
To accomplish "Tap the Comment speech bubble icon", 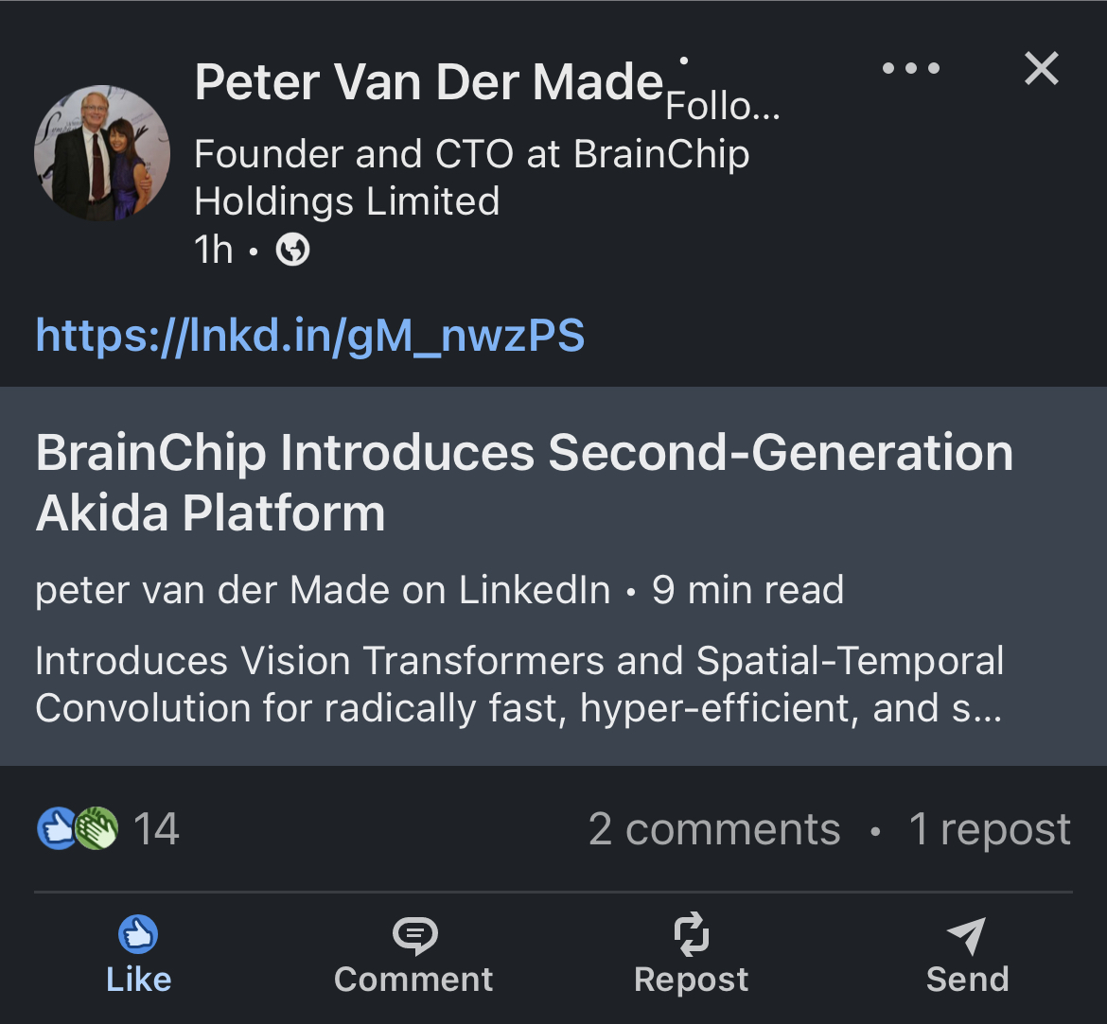I will 415,936.
